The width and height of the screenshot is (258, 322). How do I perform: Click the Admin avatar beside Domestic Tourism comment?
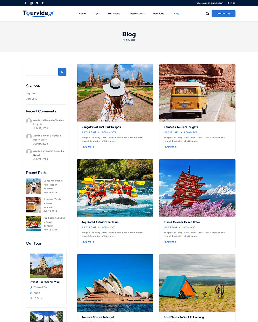click(29, 121)
